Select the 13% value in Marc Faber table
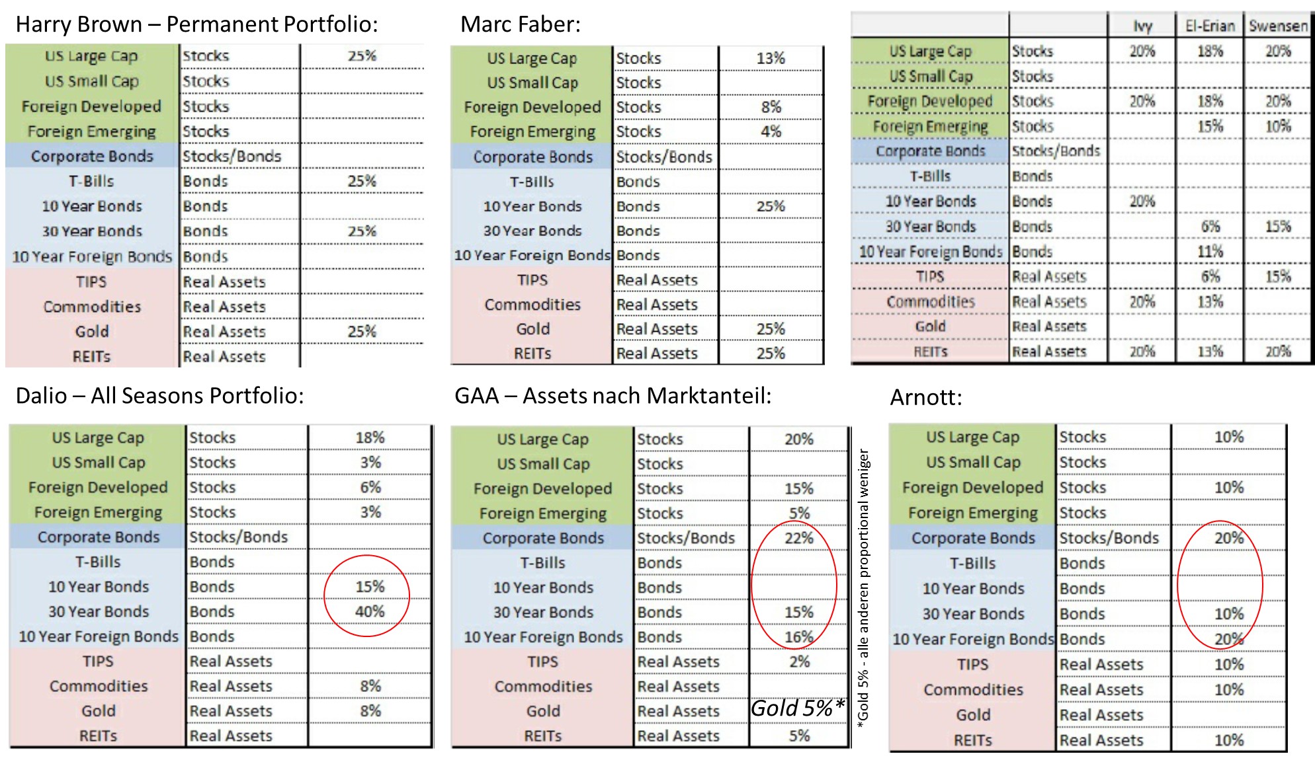Viewport: 1315px width, 758px height. tap(771, 58)
